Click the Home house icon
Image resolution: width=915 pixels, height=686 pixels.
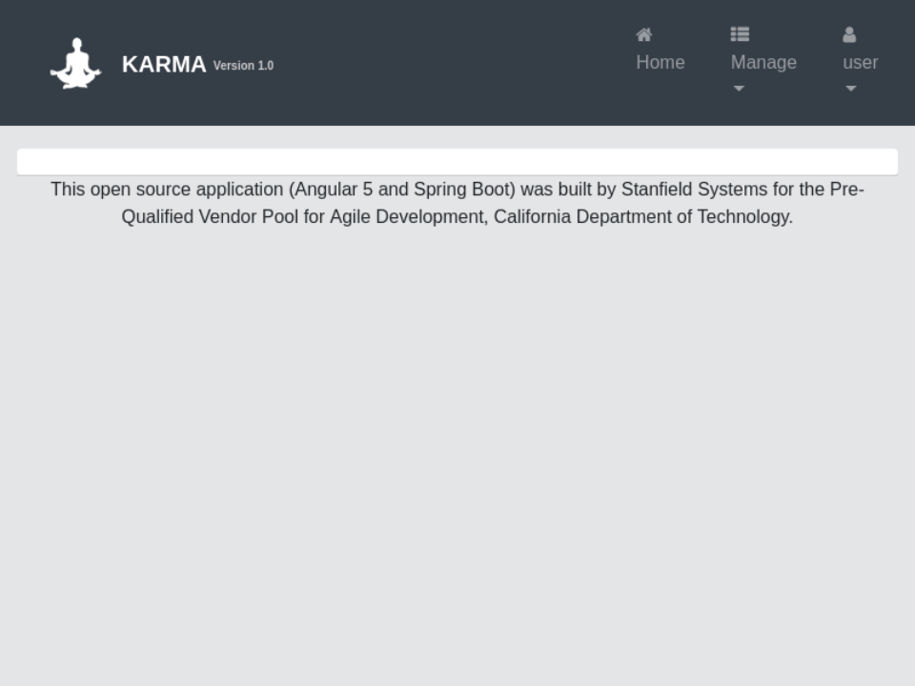pyautogui.click(x=644, y=35)
